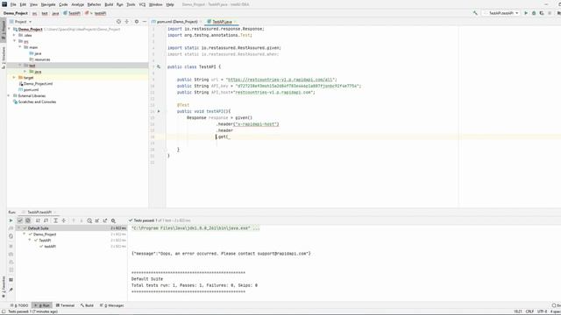
Task: Collapse the Demo_Project node in test results
Action: [25, 234]
